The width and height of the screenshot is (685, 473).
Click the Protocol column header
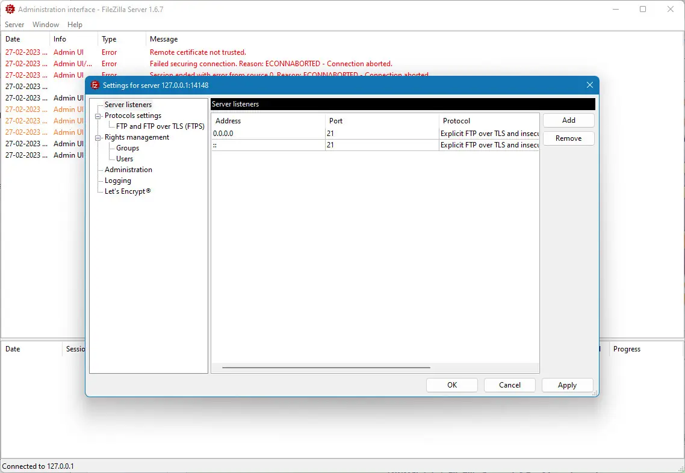(x=489, y=121)
